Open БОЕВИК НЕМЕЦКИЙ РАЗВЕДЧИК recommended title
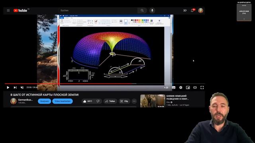 click(177, 97)
